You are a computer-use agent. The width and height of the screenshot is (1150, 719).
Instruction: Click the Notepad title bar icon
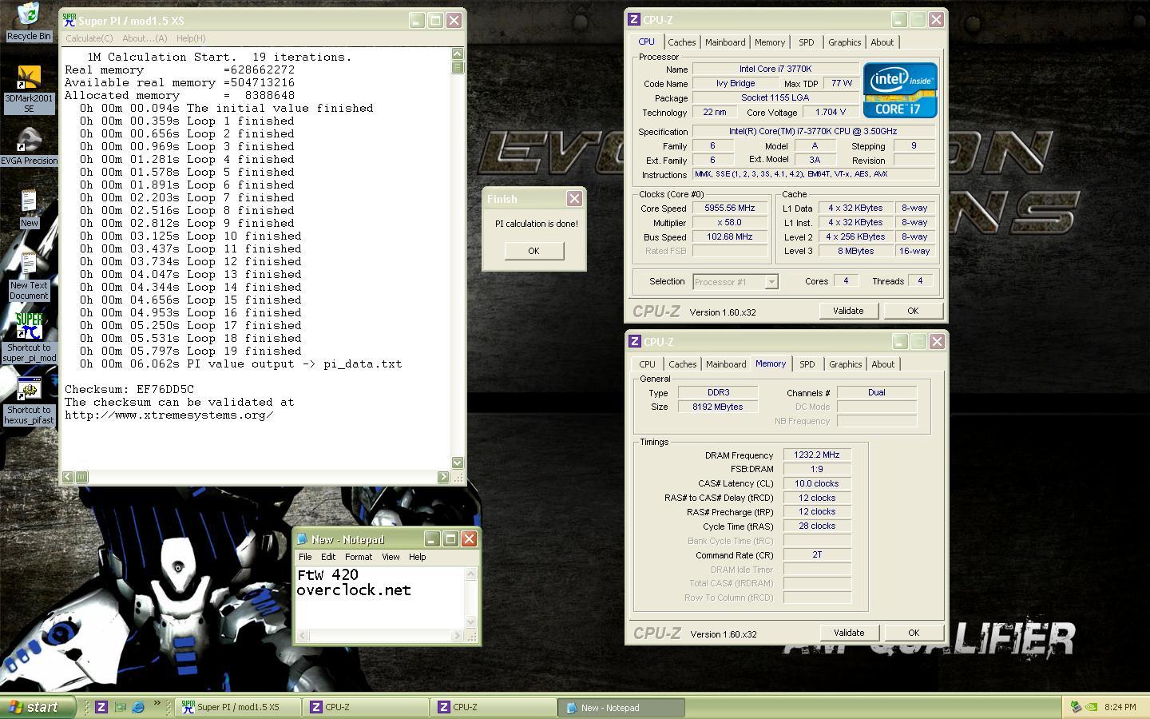302,539
